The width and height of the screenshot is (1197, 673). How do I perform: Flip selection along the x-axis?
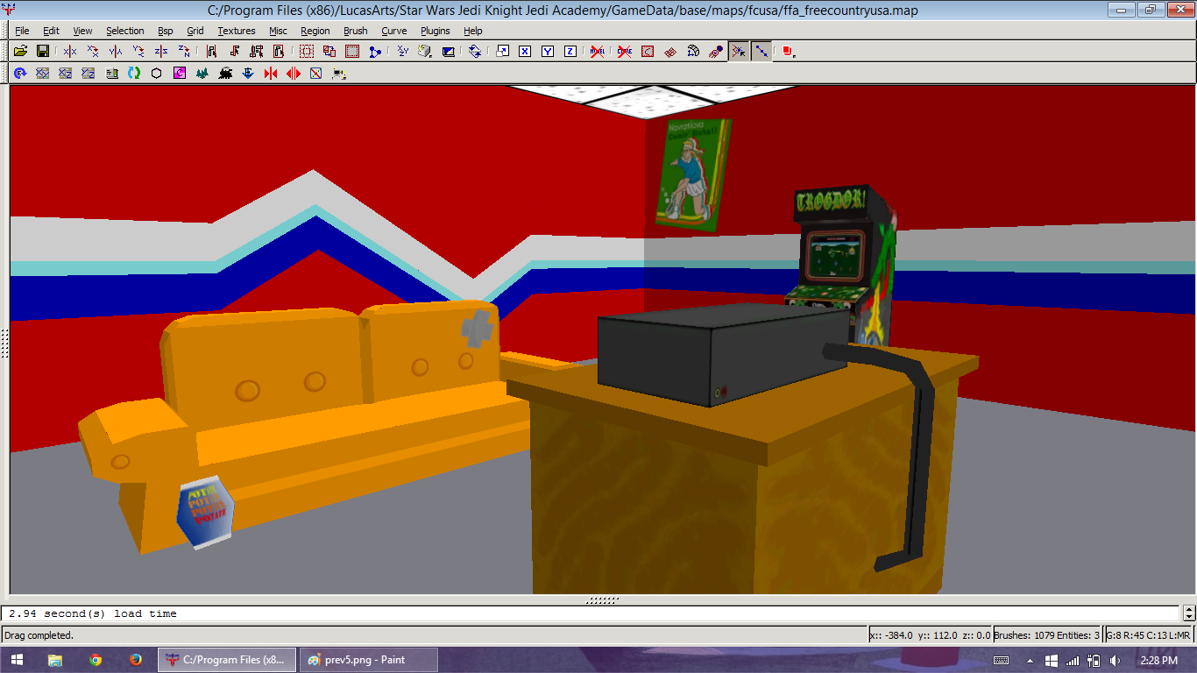(69, 52)
